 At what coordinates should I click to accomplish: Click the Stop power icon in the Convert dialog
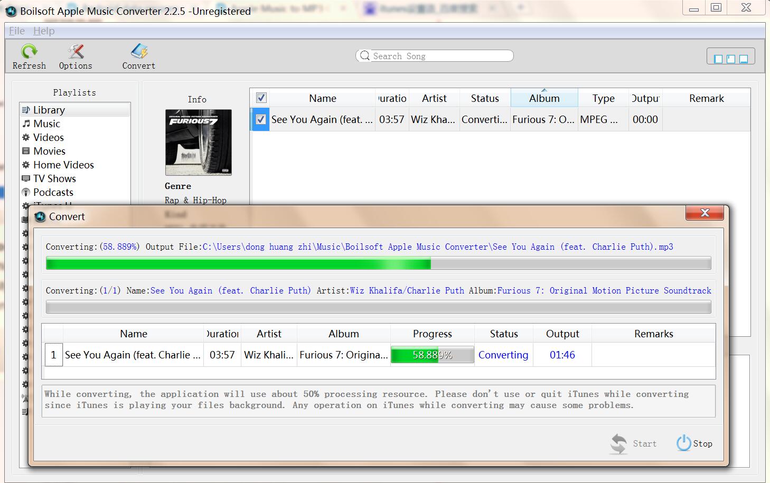[x=683, y=443]
